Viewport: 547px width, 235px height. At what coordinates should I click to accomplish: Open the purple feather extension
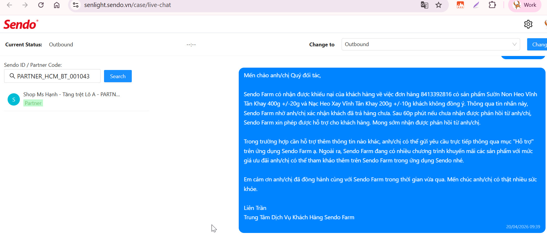point(476,5)
